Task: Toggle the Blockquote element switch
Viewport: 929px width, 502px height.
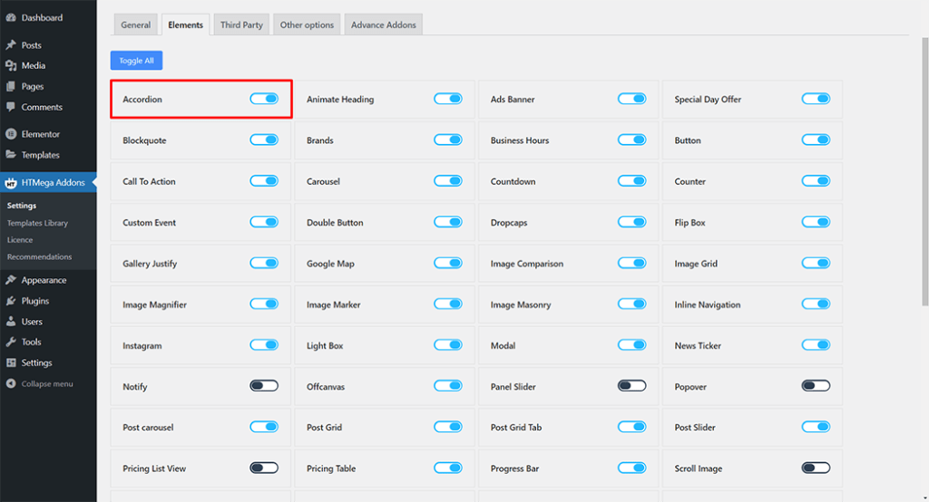Action: 264,140
